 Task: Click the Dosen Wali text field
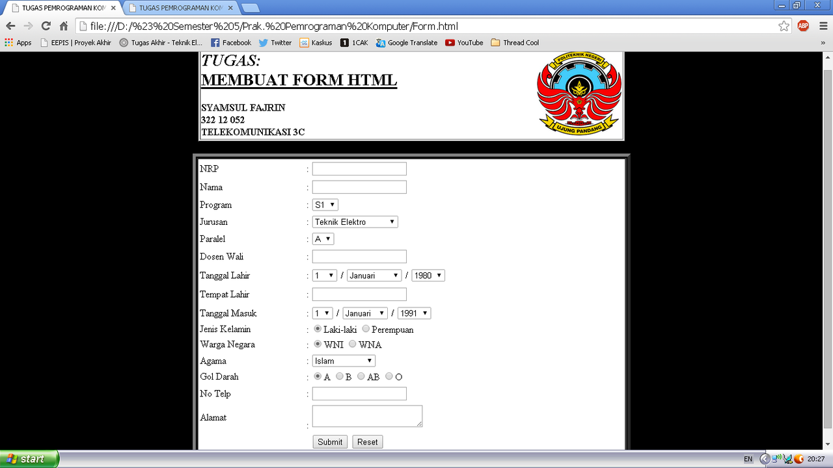pyautogui.click(x=359, y=257)
